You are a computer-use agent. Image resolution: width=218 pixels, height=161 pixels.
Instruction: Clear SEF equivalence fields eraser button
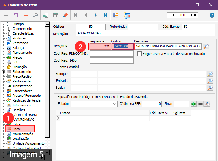[207, 104]
